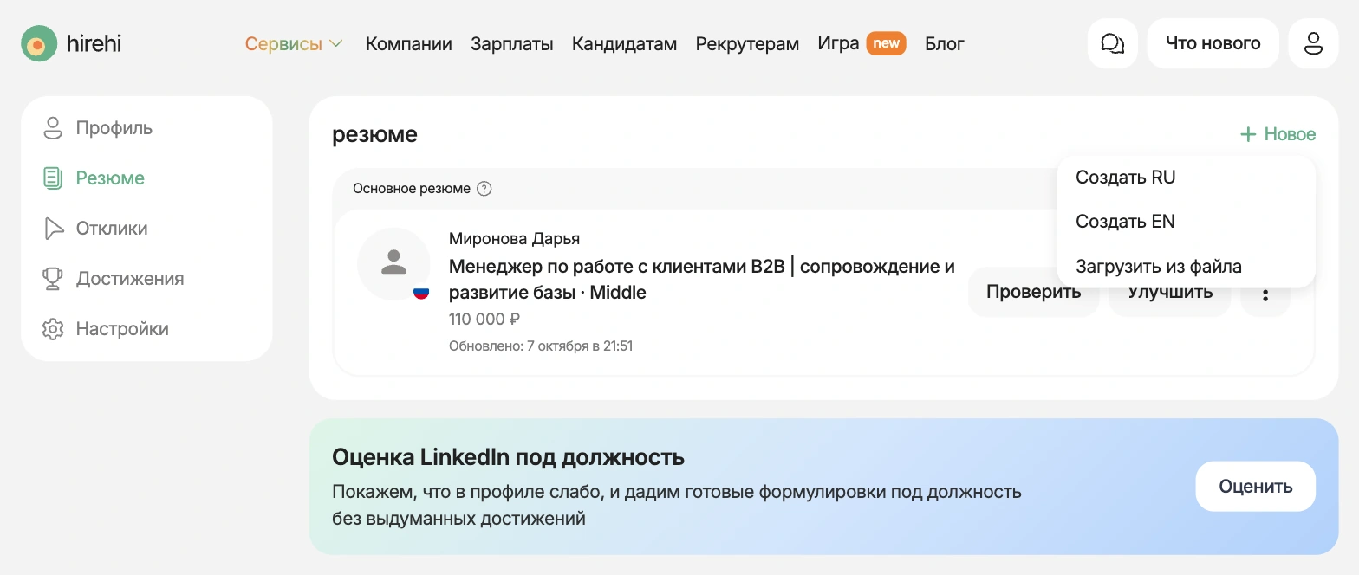Screen dimensions: 1359x575
Task: Click the Russian flag badge on avatar
Action: tap(421, 292)
